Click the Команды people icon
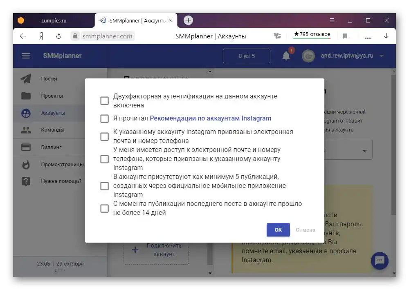Viewport: 409px width, 290px height. [x=26, y=130]
